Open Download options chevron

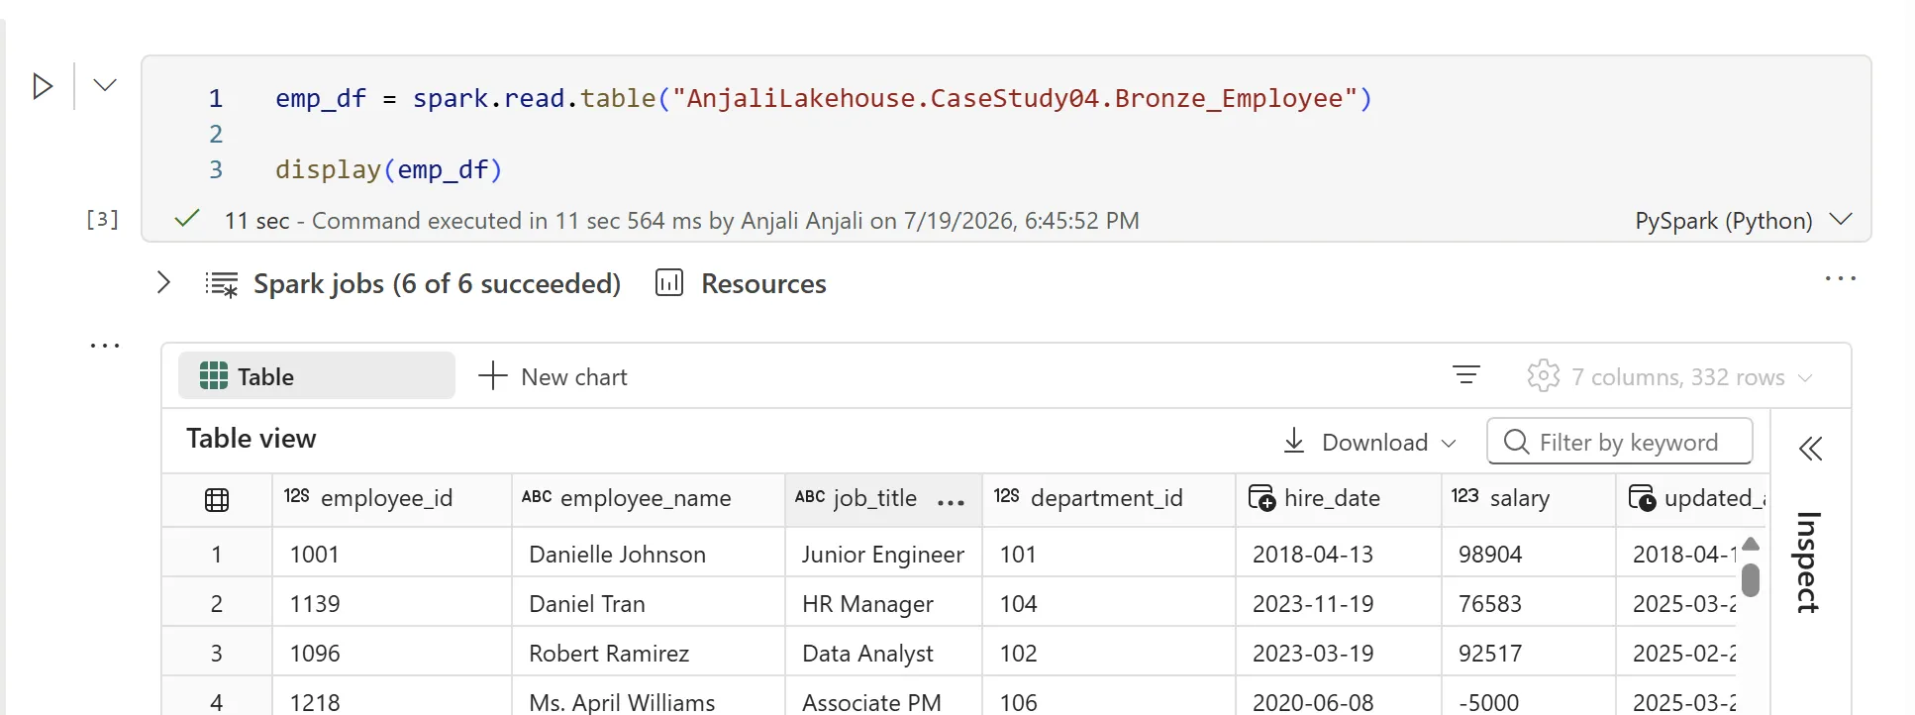coord(1449,443)
